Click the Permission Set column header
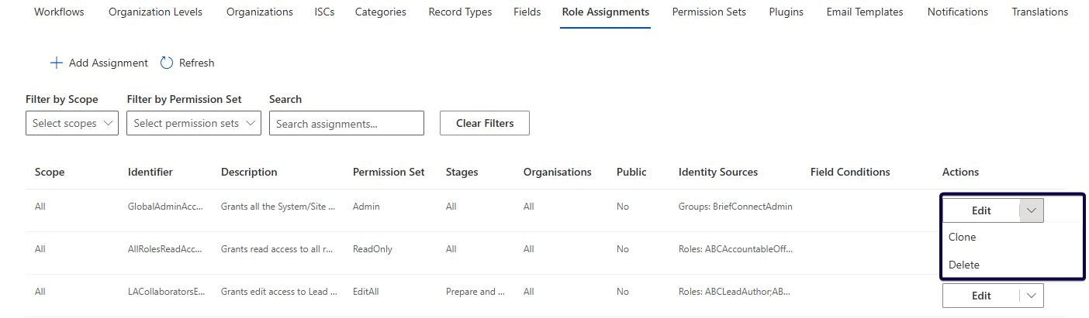This screenshot has width=1089, height=318. [388, 172]
